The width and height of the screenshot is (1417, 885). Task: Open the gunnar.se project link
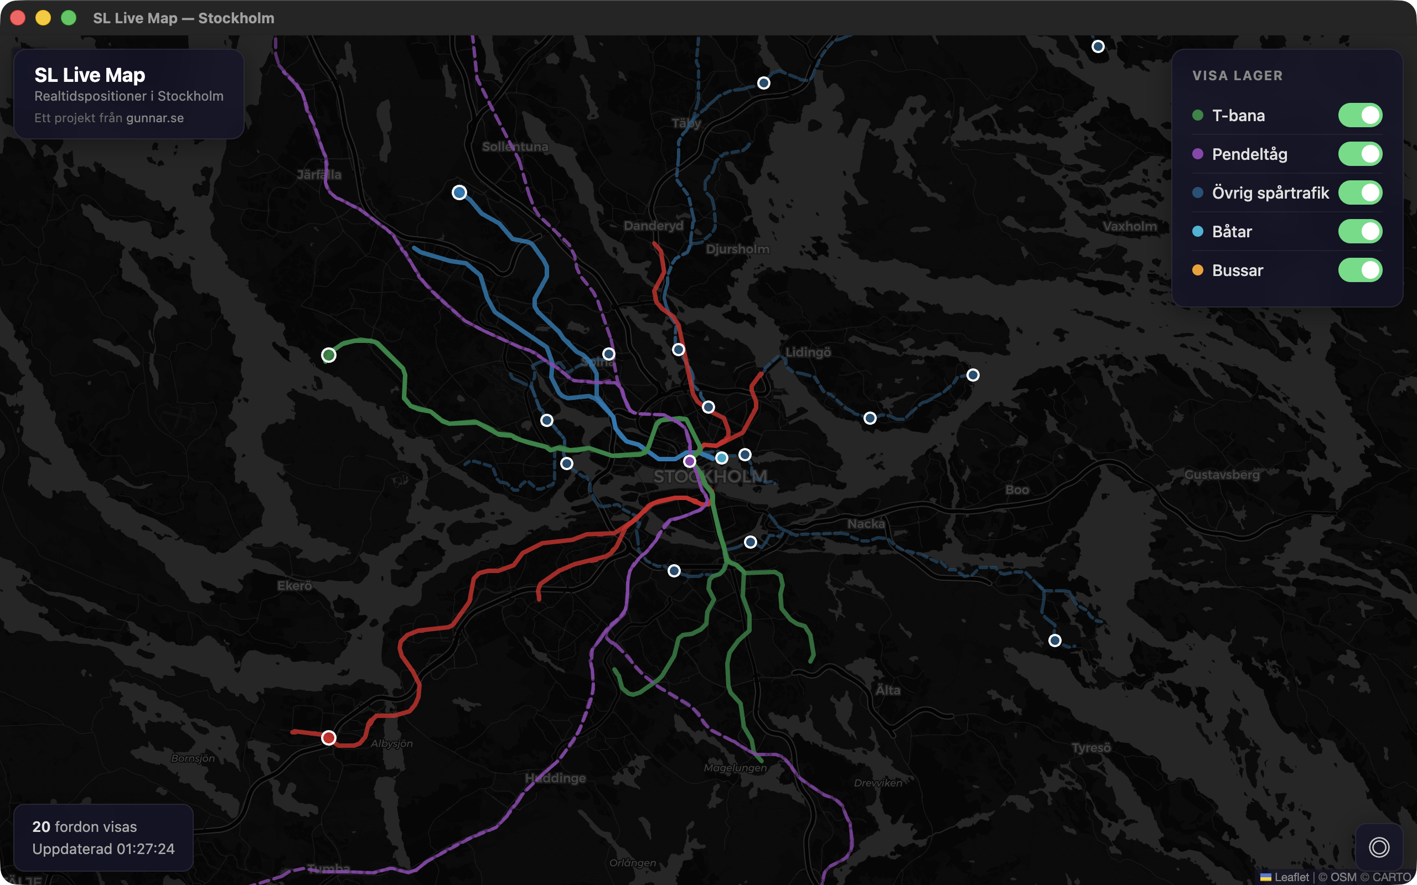[x=154, y=118]
